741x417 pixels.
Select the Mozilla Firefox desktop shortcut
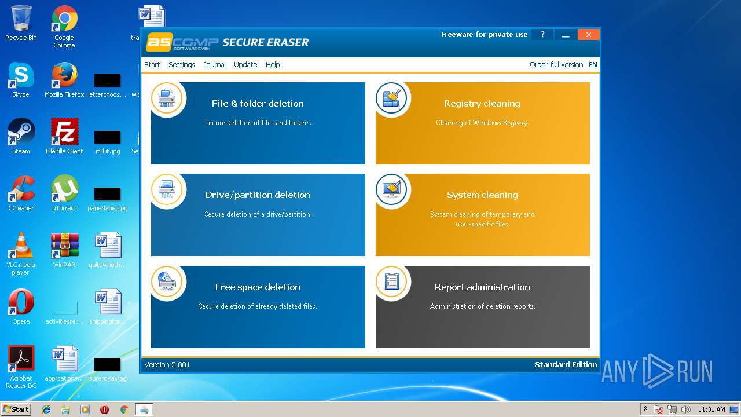[64, 80]
